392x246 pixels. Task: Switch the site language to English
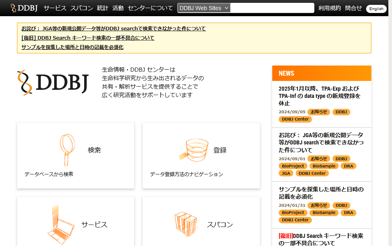coord(376,8)
